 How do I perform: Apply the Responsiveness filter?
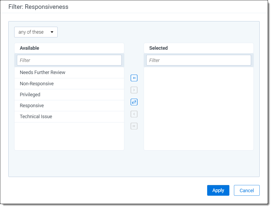[218, 190]
